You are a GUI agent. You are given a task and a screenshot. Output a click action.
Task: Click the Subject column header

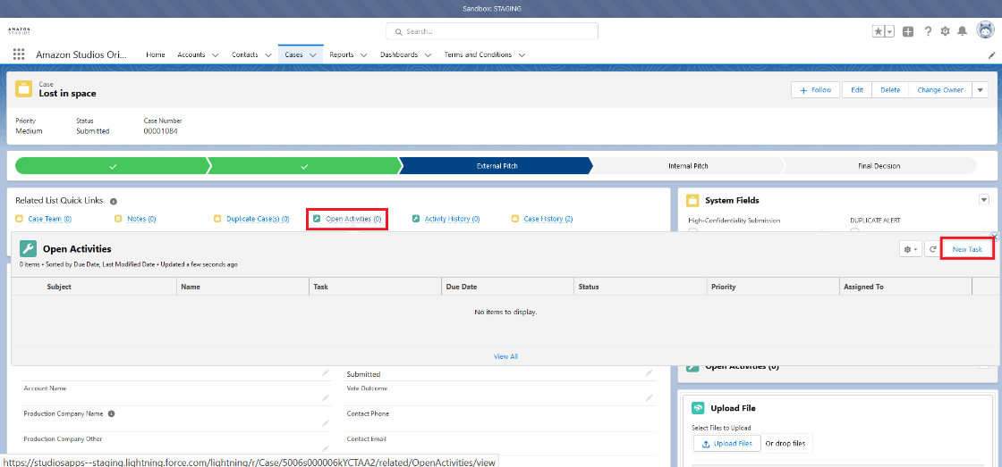click(94, 287)
